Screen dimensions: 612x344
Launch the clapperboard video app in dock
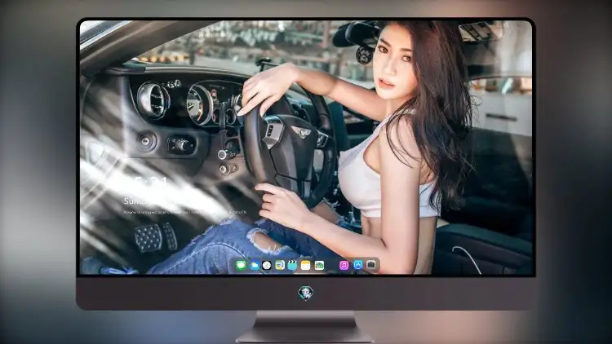(x=292, y=266)
